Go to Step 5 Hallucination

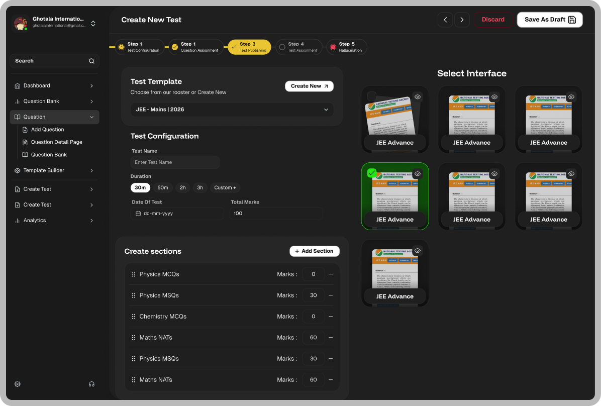(347, 47)
